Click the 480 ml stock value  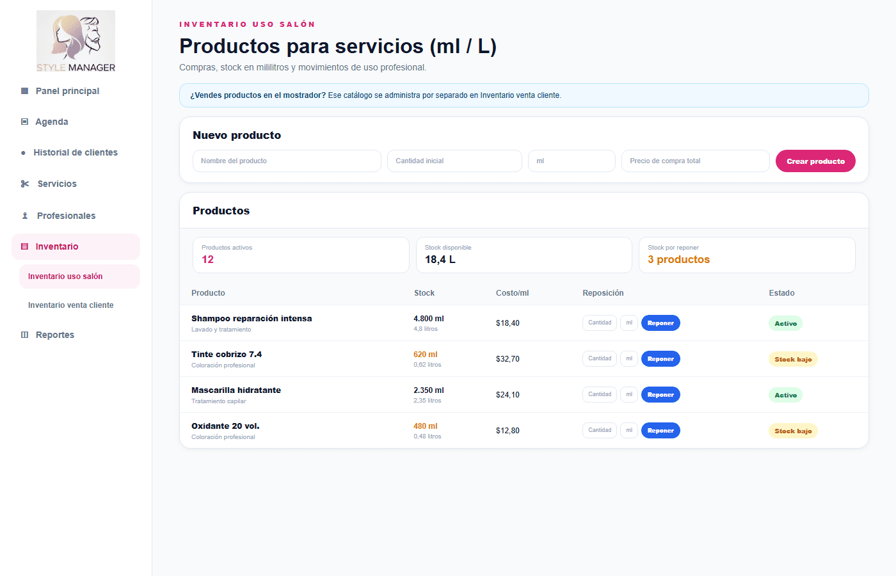click(426, 426)
